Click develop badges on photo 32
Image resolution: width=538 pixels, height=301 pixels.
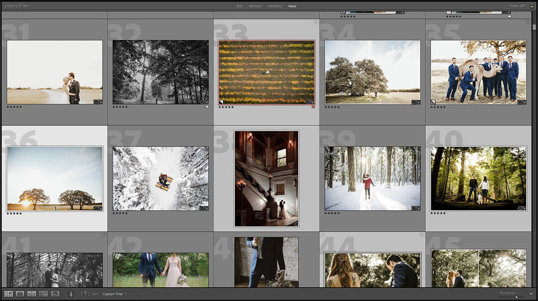click(x=204, y=102)
